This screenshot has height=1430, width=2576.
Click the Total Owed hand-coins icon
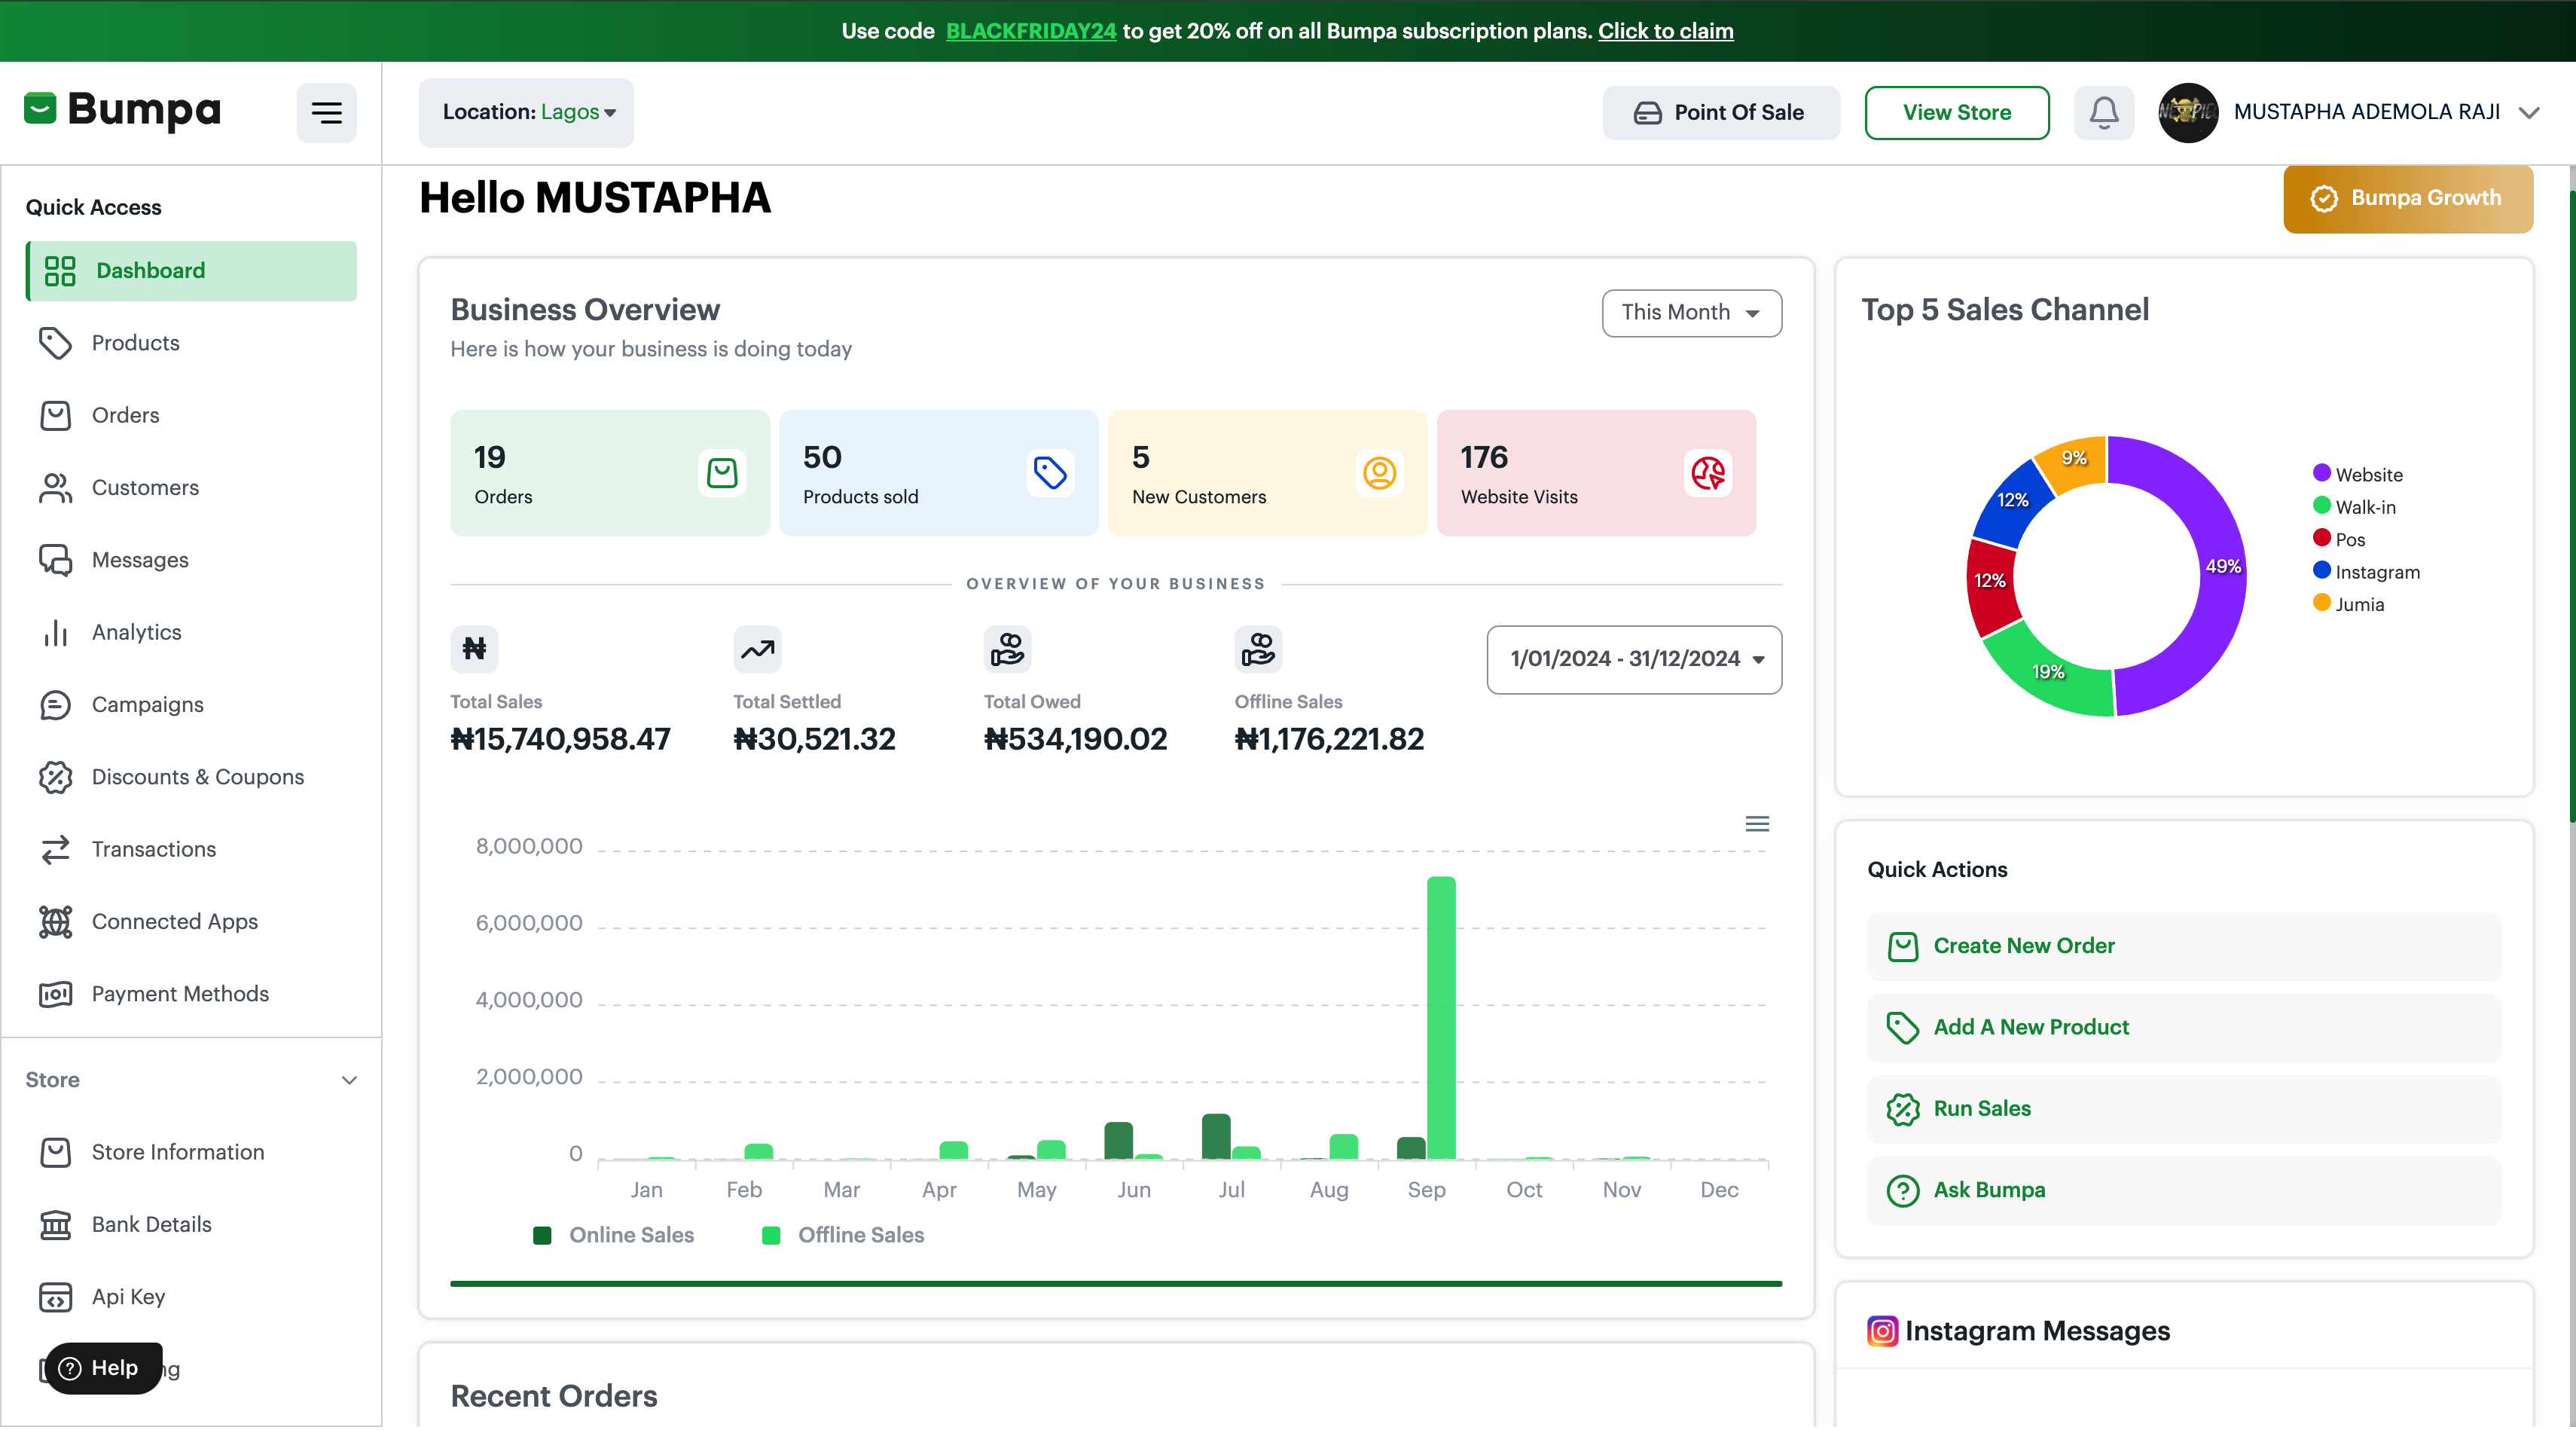[1007, 649]
